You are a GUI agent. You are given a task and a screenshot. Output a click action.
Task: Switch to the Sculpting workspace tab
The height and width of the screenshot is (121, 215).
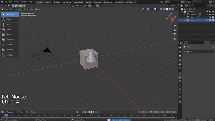click(57, 2)
